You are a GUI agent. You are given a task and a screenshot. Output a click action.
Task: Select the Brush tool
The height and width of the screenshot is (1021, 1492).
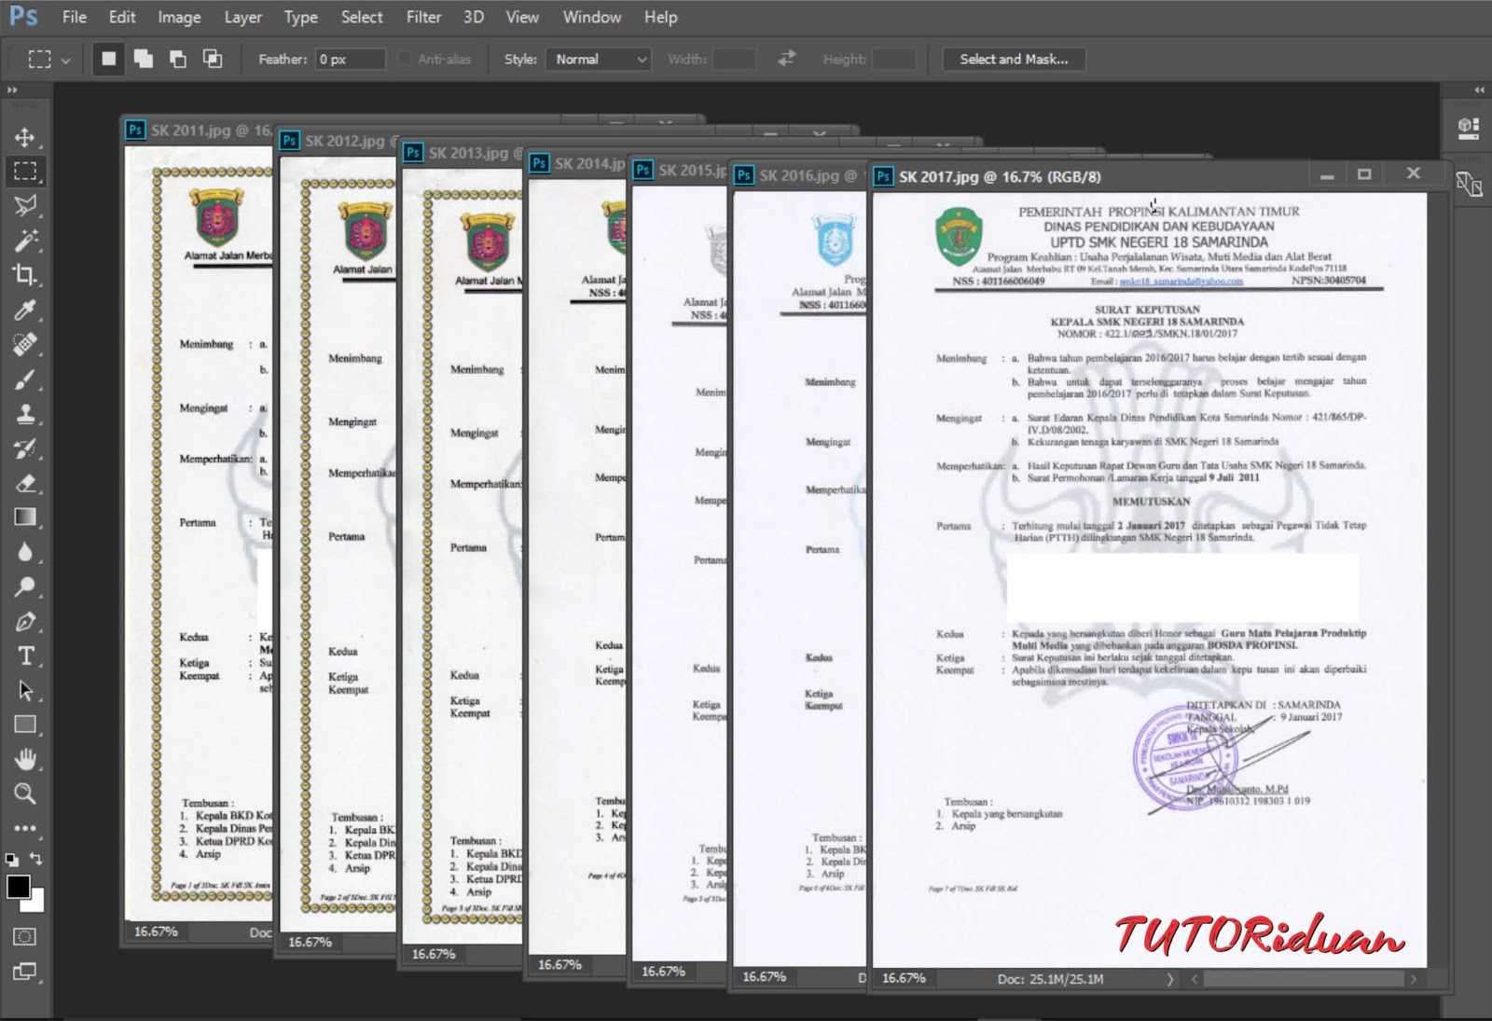25,379
